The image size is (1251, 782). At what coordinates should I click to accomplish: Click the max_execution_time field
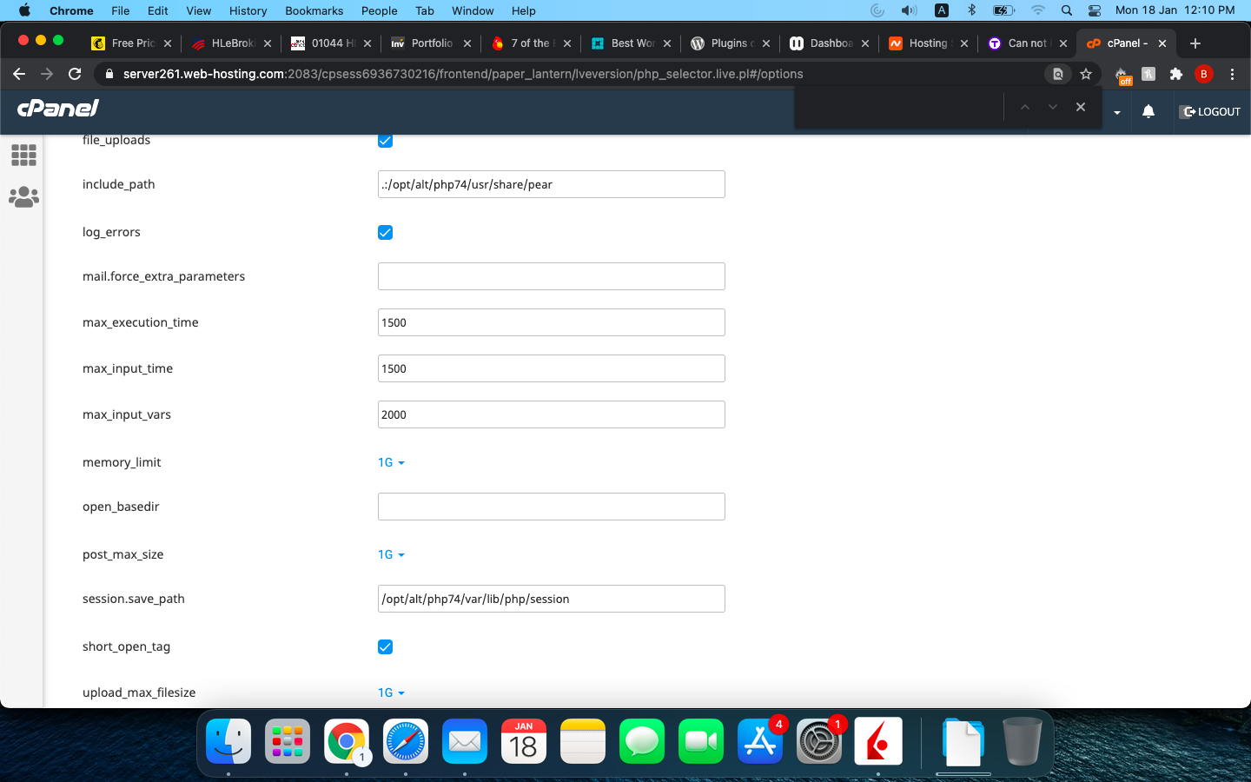tap(552, 322)
